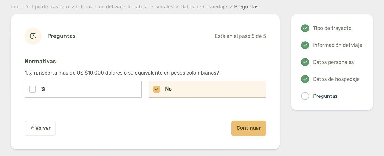Open Datos personales breadcrumb link

pyautogui.click(x=153, y=7)
